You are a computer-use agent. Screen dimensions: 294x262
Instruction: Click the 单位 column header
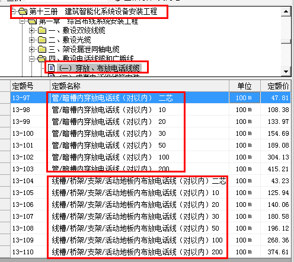coord(245,86)
